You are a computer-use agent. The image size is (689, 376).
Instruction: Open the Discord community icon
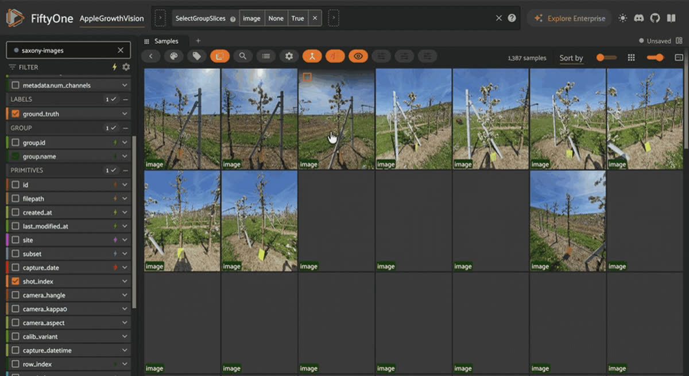pos(638,18)
